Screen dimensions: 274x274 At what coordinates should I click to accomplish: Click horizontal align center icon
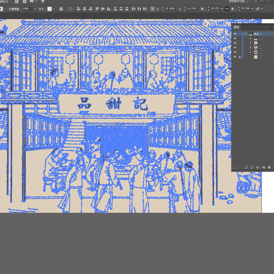coord(85,9)
